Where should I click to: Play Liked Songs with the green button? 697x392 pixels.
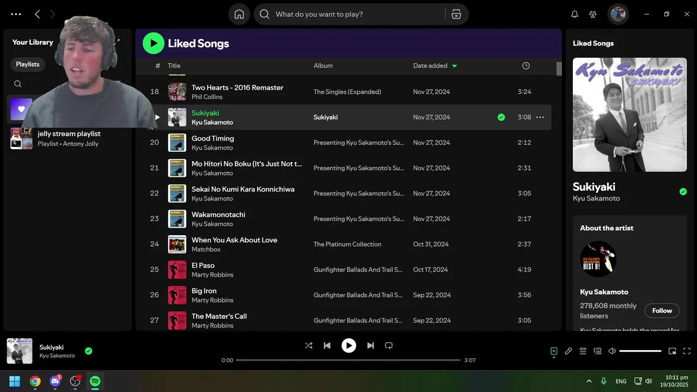pos(154,43)
